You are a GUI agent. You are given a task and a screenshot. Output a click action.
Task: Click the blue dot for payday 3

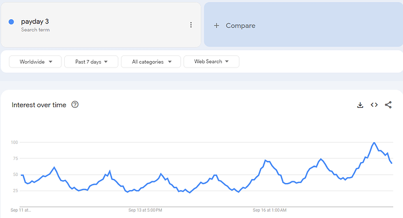tap(11, 22)
